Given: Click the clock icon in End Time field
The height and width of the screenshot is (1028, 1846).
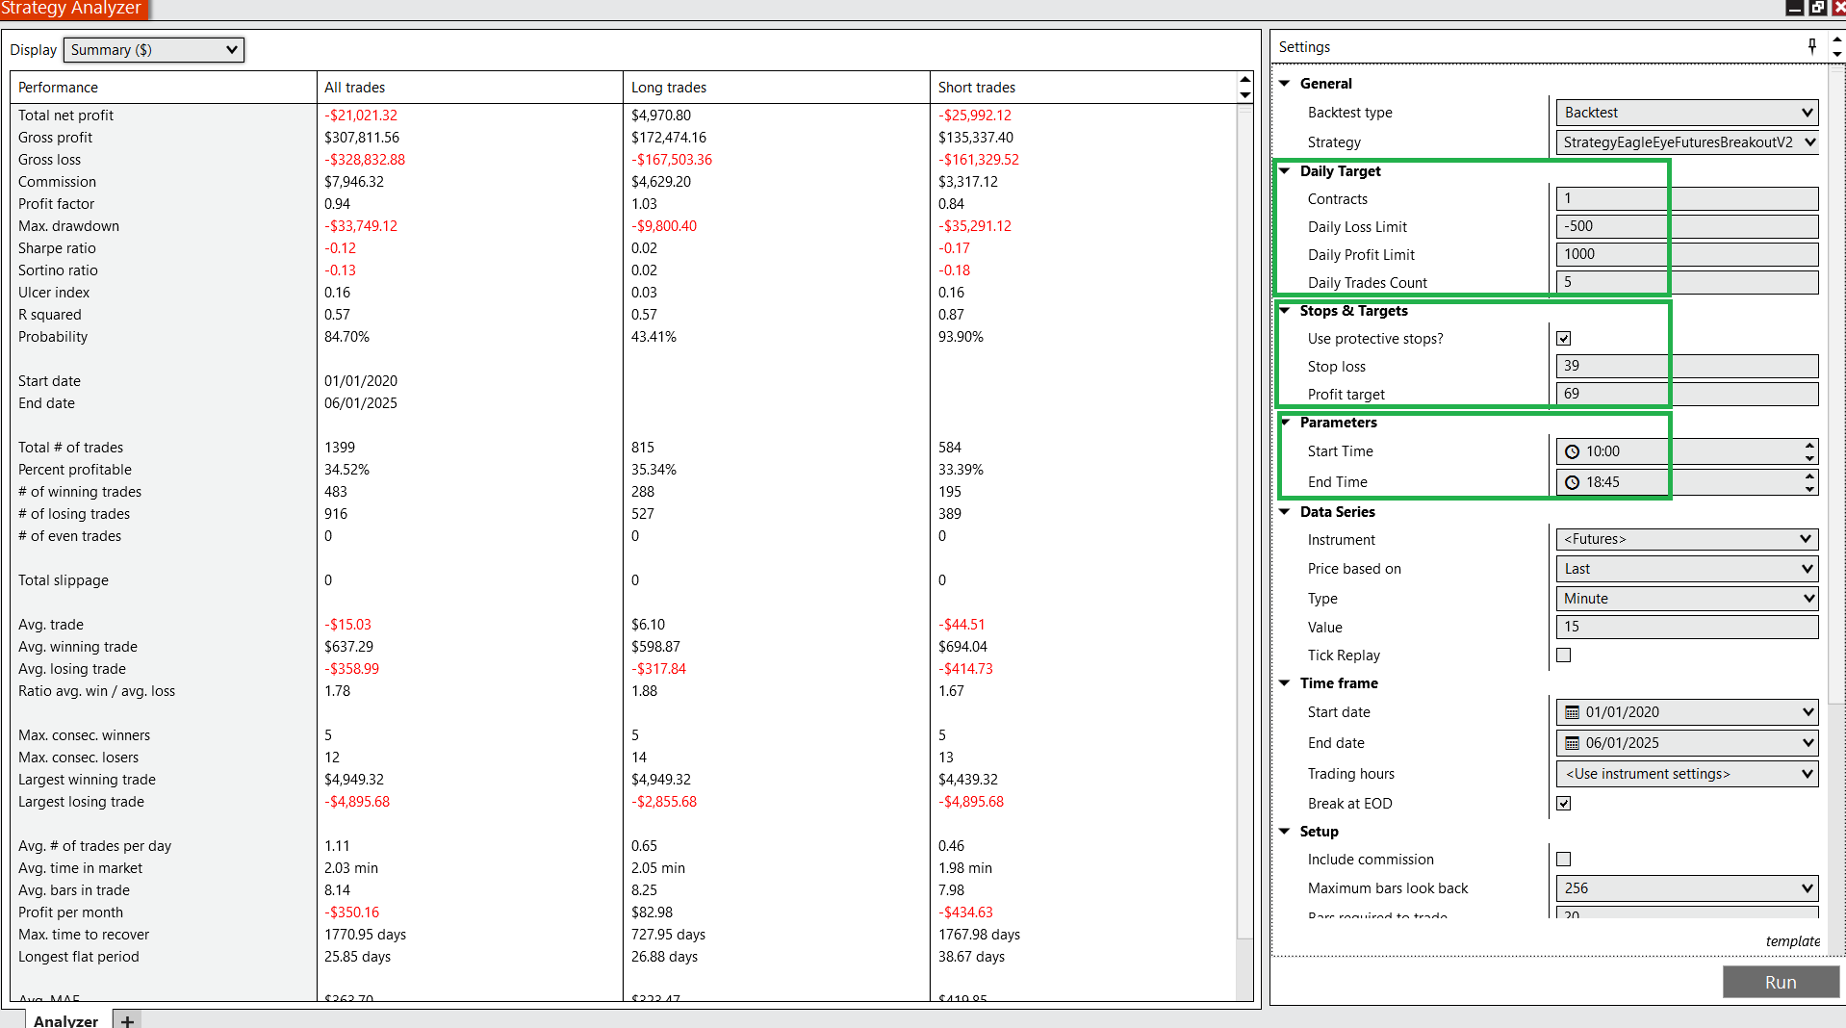Looking at the screenshot, I should point(1573,482).
